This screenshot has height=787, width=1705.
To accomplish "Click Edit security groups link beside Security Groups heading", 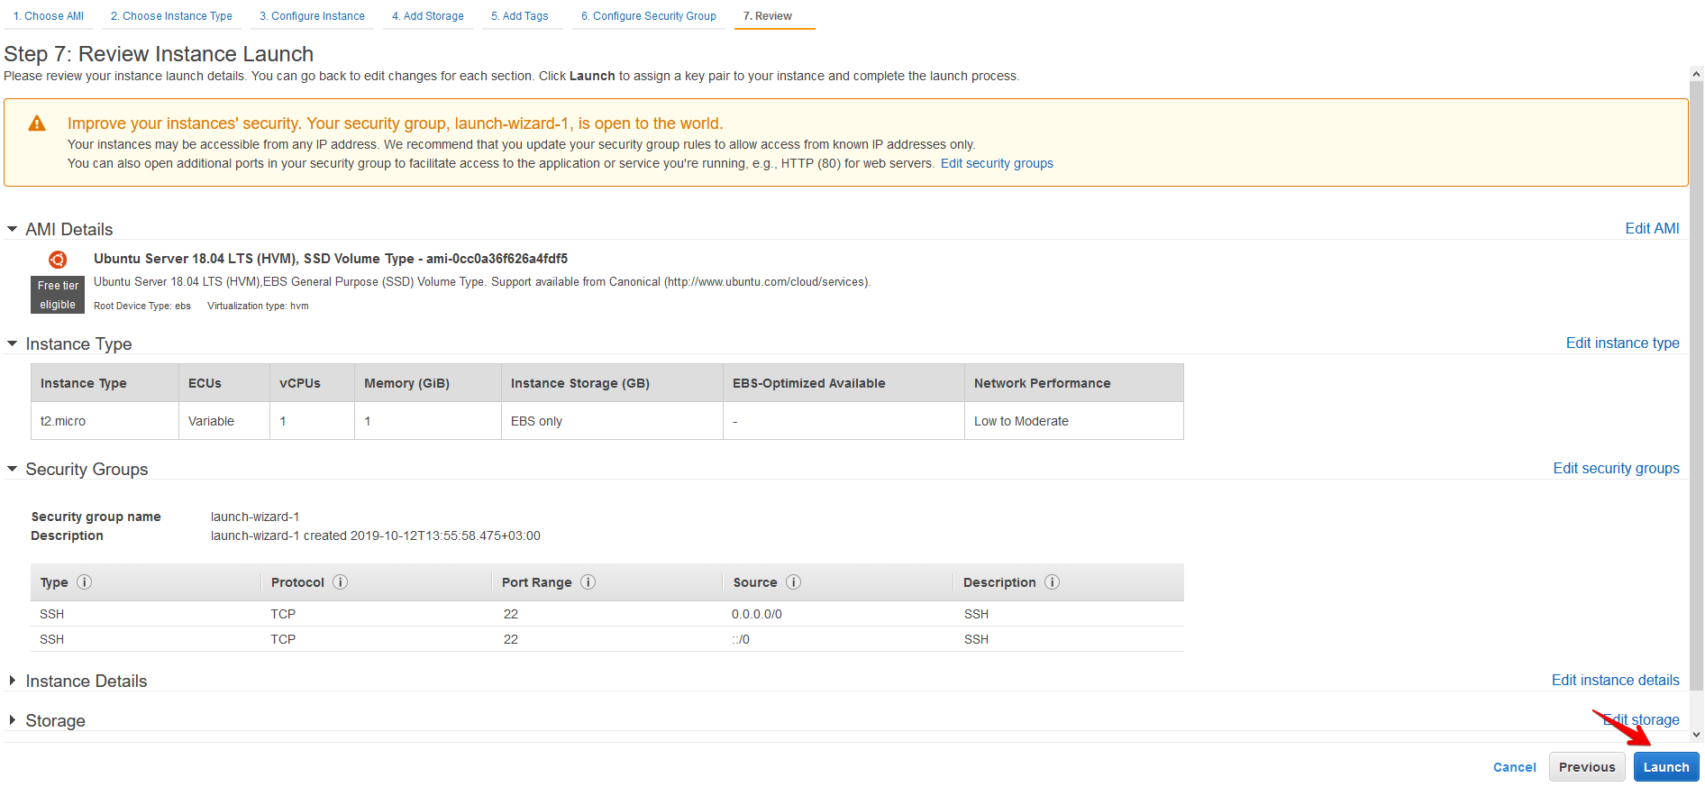I will (x=1616, y=468).
